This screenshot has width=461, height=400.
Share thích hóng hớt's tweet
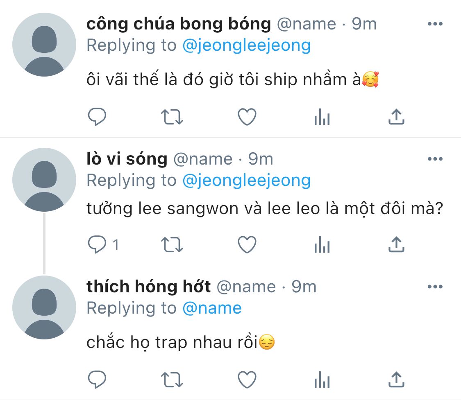click(396, 380)
